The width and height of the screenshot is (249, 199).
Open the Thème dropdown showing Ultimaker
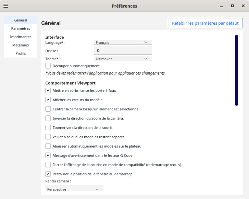123,59
